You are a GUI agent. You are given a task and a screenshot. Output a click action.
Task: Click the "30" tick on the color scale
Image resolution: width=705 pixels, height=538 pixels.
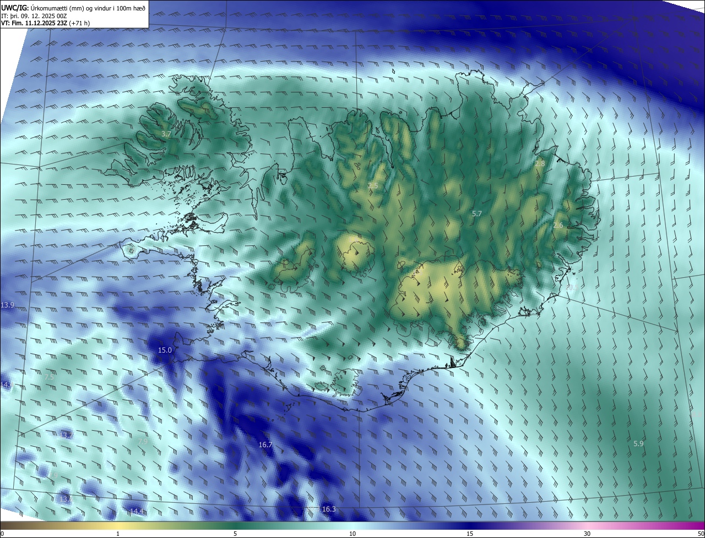(587, 534)
